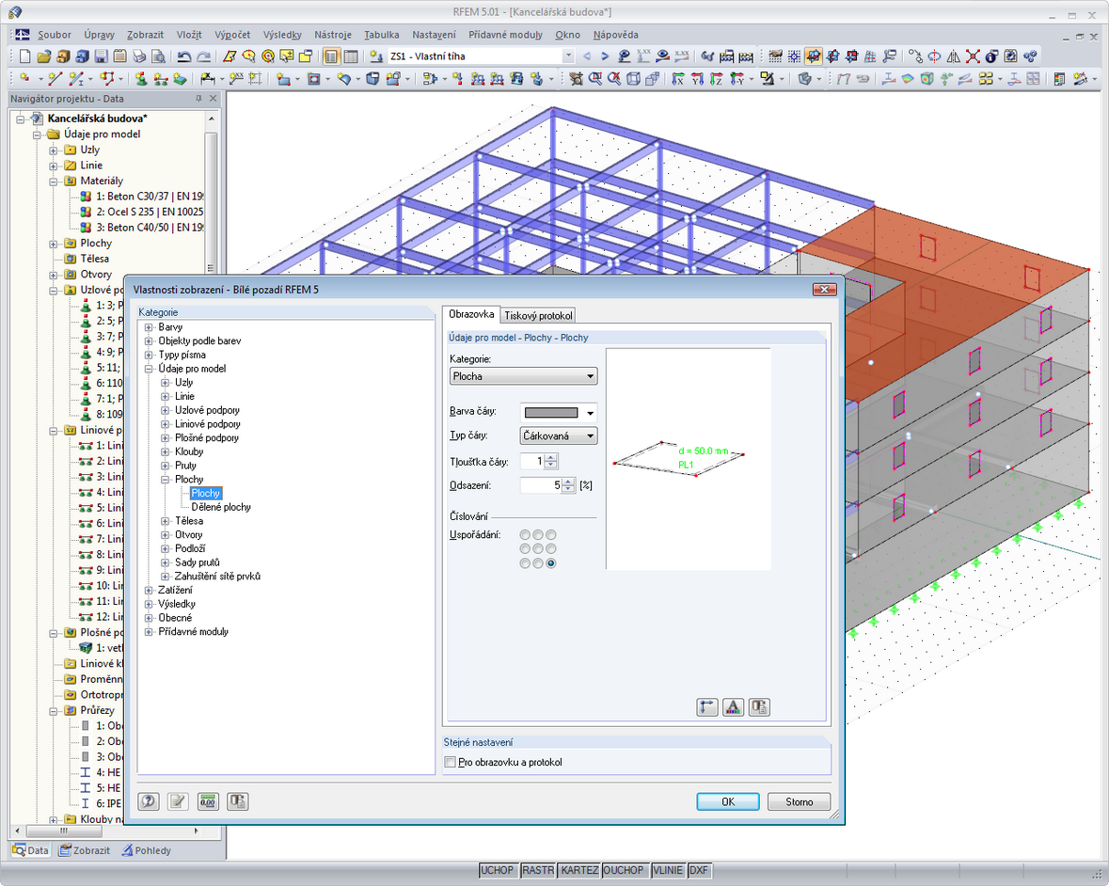Select '2: Ocel S 235' material in navigator
This screenshot has width=1109, height=886.
point(150,212)
